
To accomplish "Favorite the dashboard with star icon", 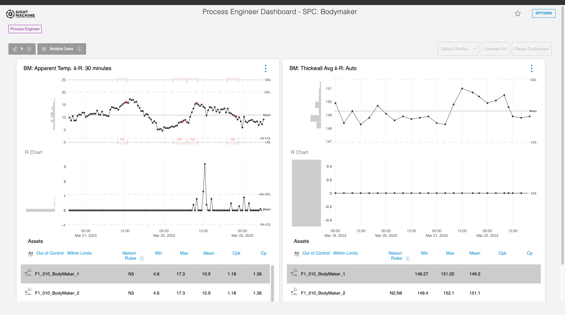I will click(518, 13).
